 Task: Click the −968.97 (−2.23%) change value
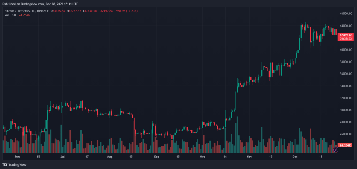click(x=126, y=11)
